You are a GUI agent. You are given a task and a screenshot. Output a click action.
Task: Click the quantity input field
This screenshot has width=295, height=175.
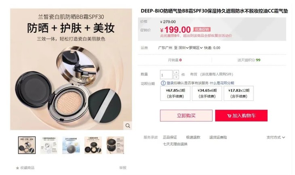pyautogui.click(x=166, y=75)
